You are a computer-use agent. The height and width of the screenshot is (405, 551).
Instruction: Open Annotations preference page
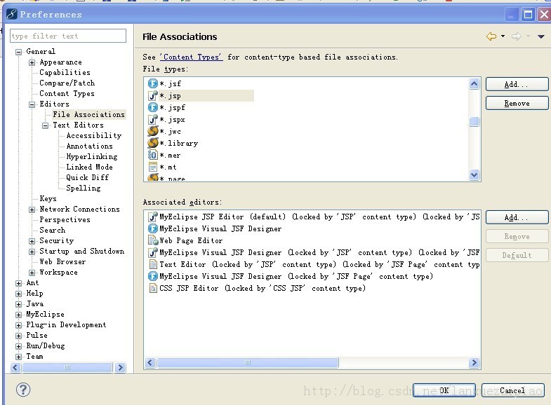[x=90, y=146]
